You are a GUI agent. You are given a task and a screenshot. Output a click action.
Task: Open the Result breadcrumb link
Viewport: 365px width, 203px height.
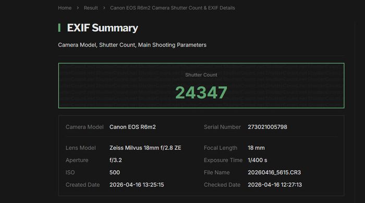91,8
